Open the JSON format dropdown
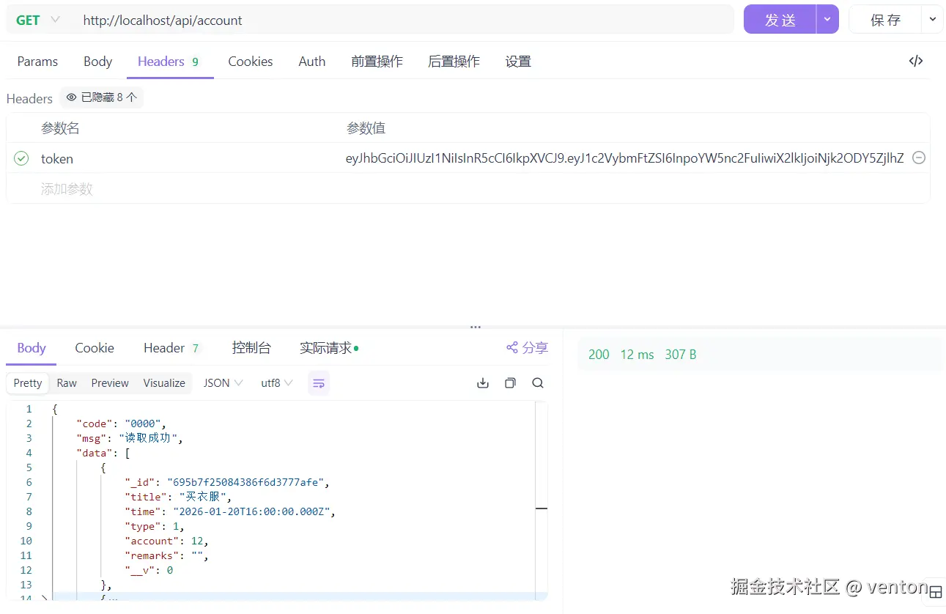Image resolution: width=946 pixels, height=614 pixels. coord(223,383)
